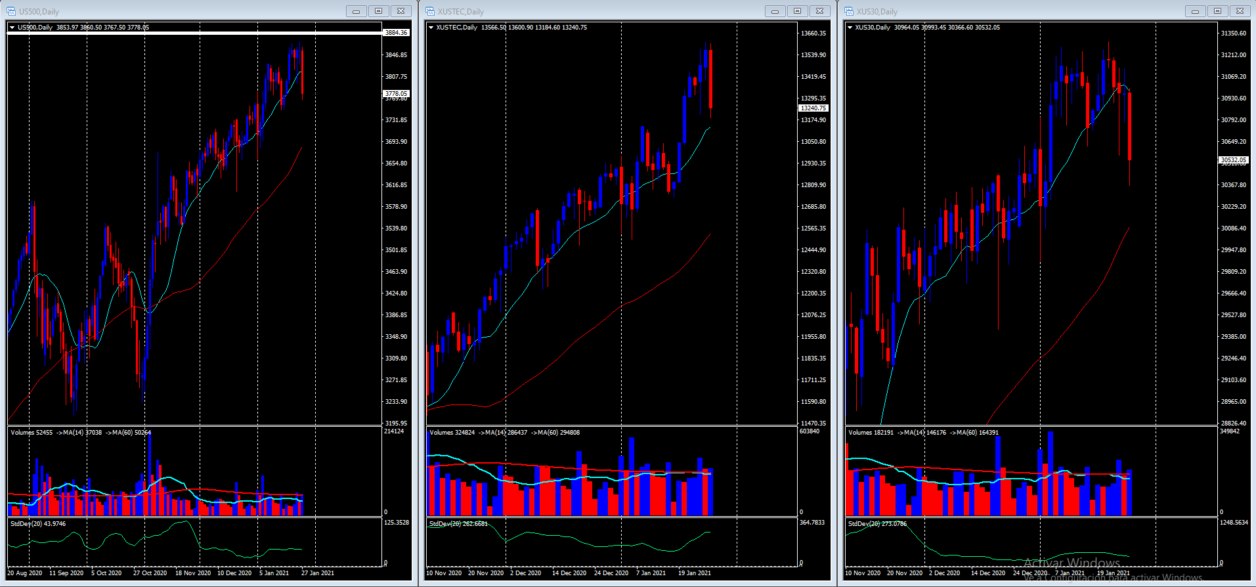Click the current price label 13240.75

[x=813, y=108]
